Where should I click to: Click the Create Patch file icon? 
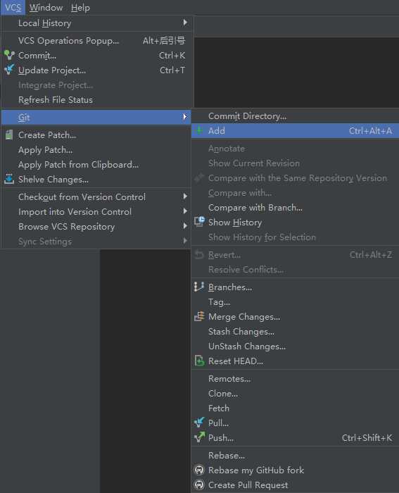(x=9, y=135)
